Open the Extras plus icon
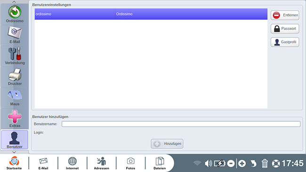This screenshot has width=306, height=172. click(15, 119)
